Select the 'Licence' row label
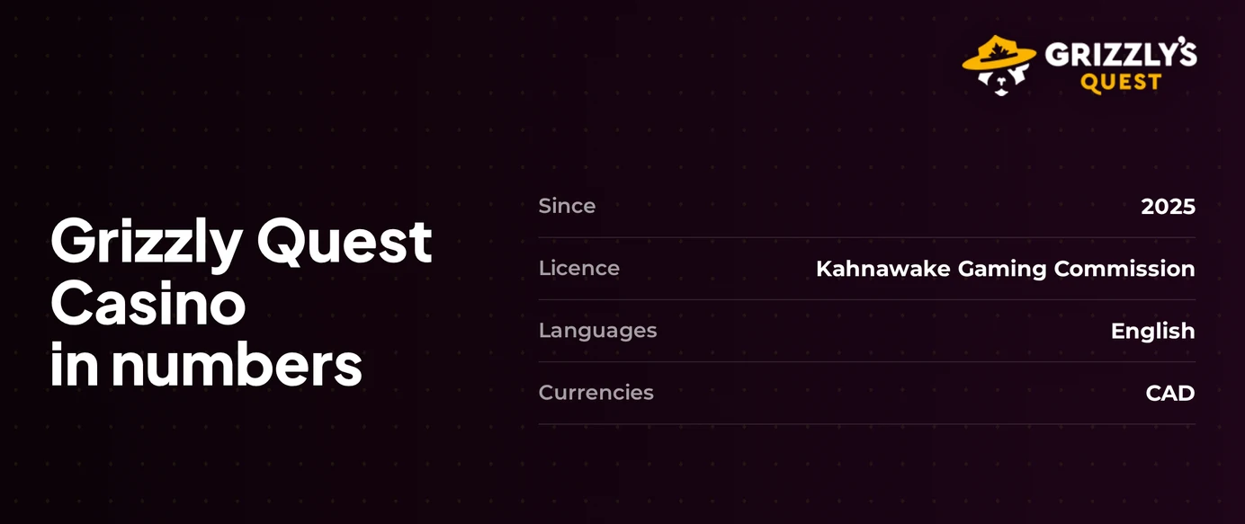The width and height of the screenshot is (1245, 524). [x=578, y=268]
